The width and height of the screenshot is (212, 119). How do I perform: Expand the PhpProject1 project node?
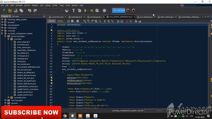tap(2, 28)
